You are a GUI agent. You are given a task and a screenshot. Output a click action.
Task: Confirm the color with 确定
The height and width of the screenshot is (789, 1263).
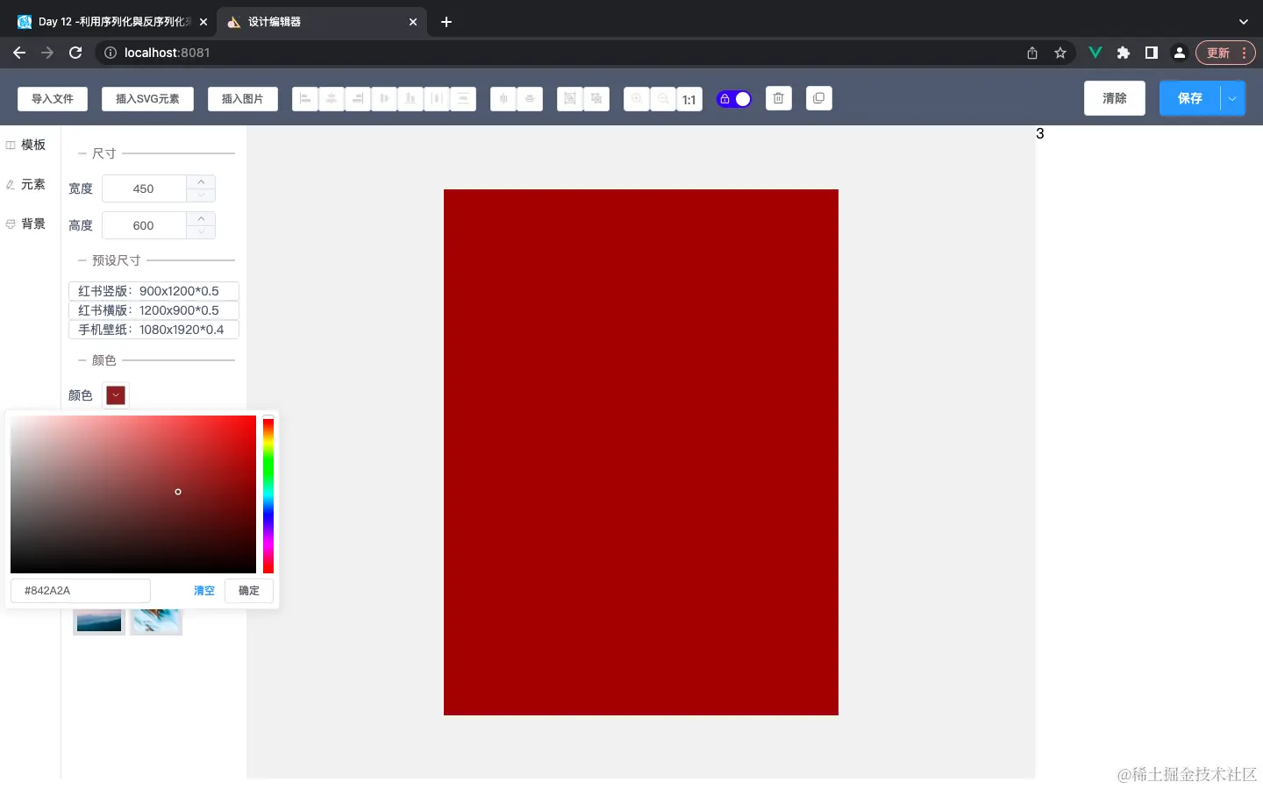pos(249,591)
